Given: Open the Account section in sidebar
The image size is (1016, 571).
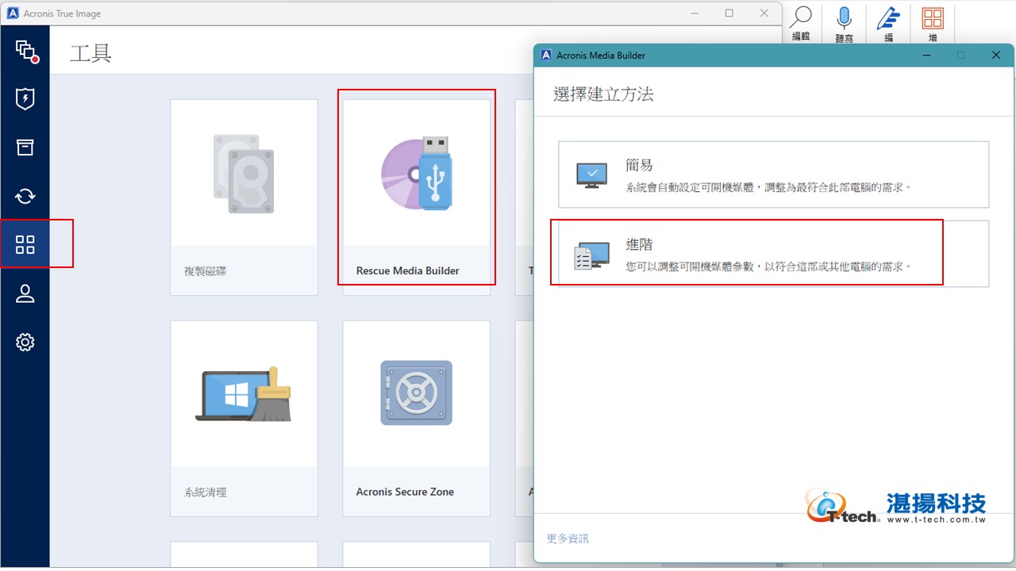Looking at the screenshot, I should (x=25, y=293).
